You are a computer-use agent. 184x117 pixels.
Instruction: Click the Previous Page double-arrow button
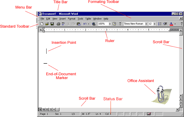(x=181, y=99)
